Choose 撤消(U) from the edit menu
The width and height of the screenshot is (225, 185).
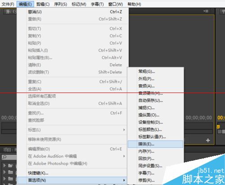pos(73,12)
